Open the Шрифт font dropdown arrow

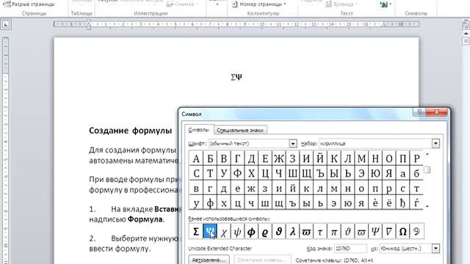click(293, 144)
